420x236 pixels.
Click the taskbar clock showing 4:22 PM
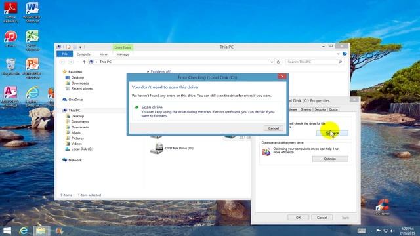(x=408, y=231)
